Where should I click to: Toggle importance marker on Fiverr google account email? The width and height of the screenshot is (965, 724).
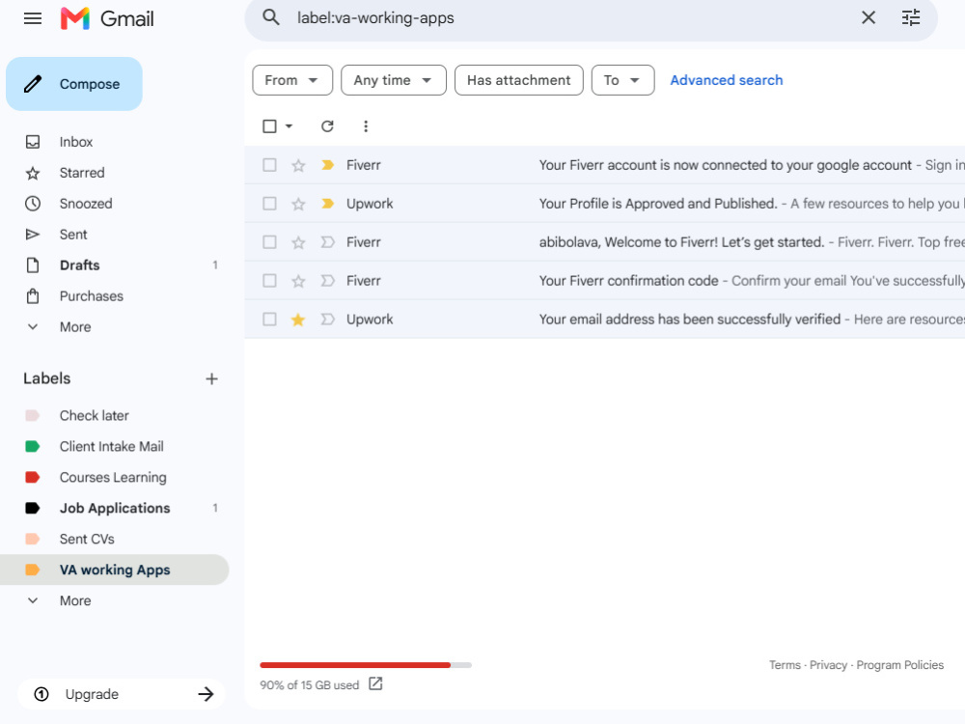point(327,165)
